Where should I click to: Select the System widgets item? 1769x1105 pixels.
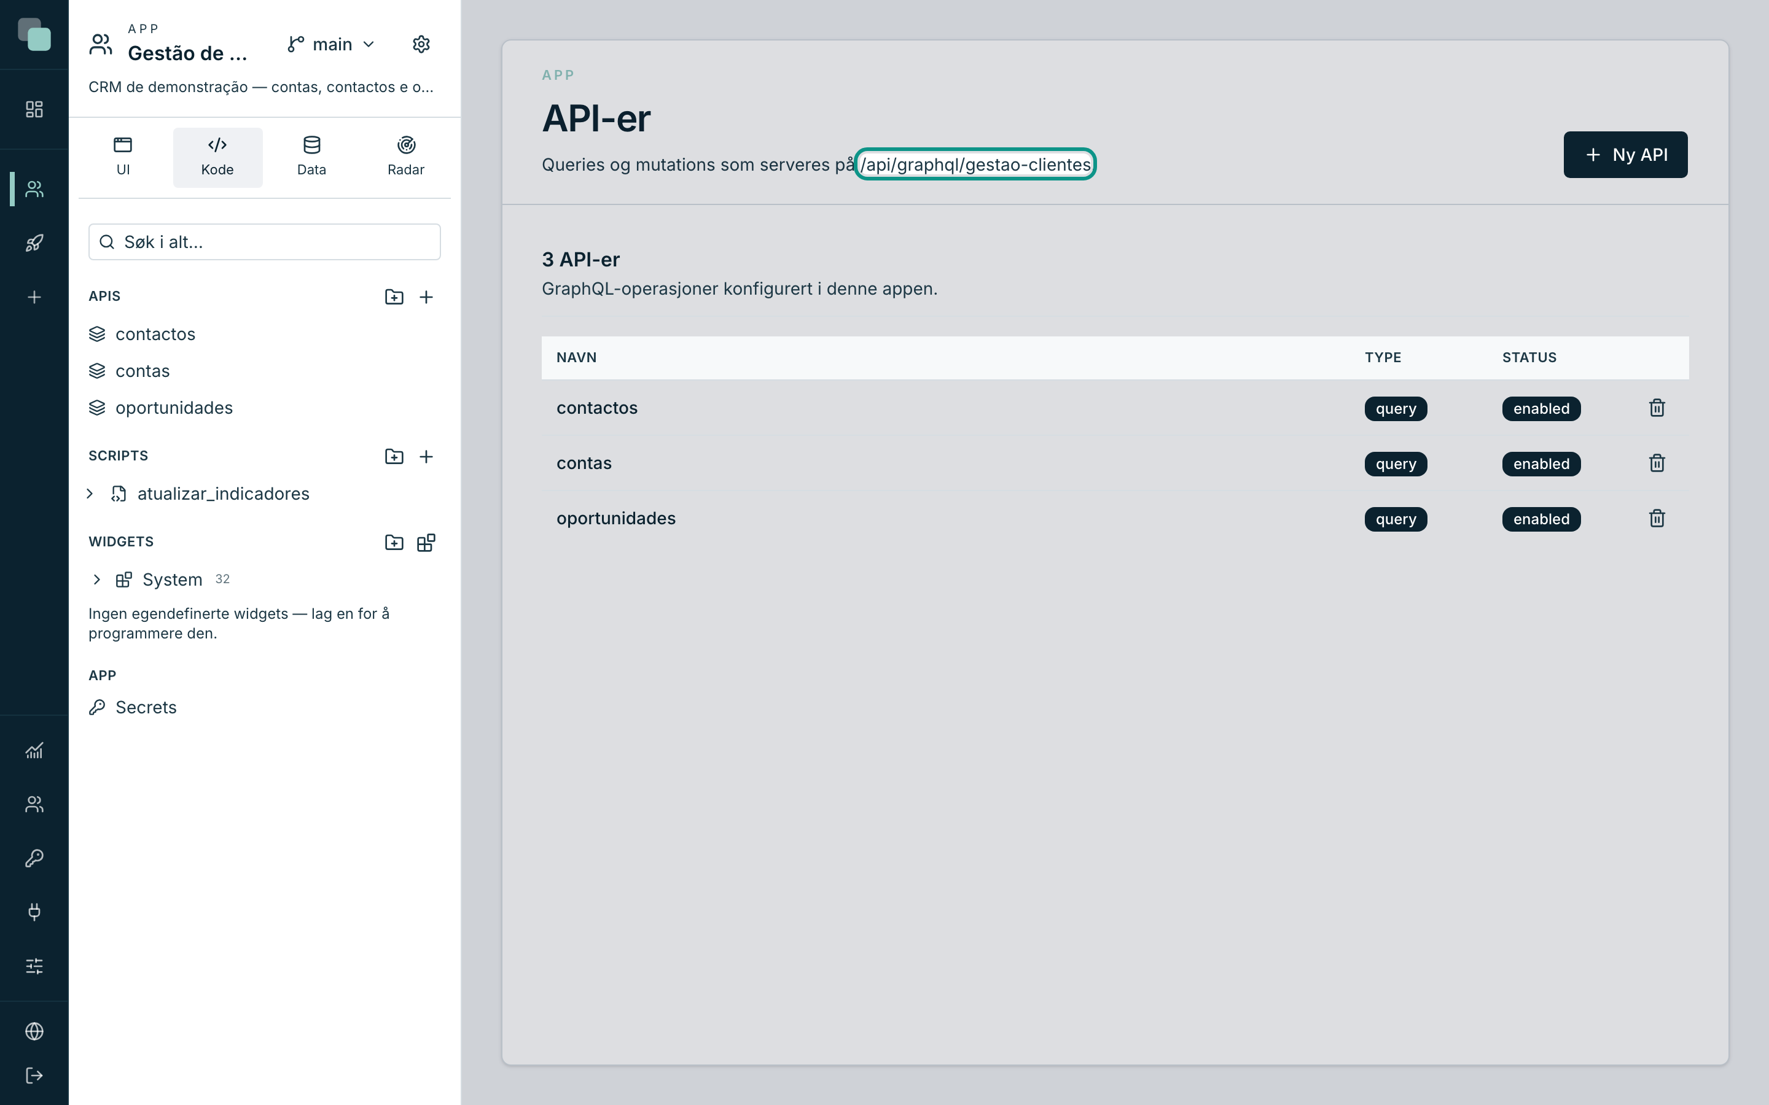[172, 580]
